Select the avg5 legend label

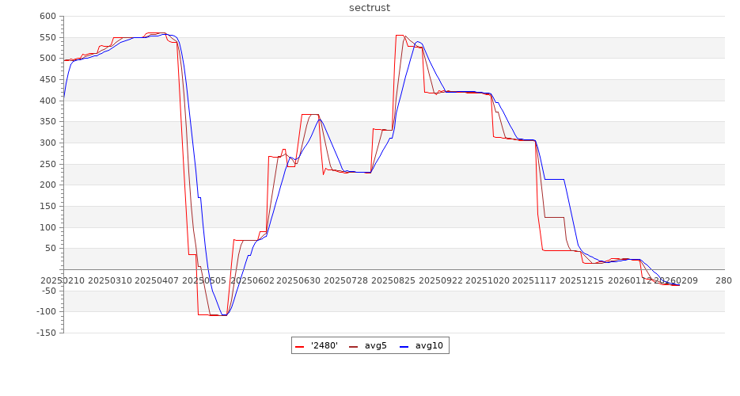375,345
